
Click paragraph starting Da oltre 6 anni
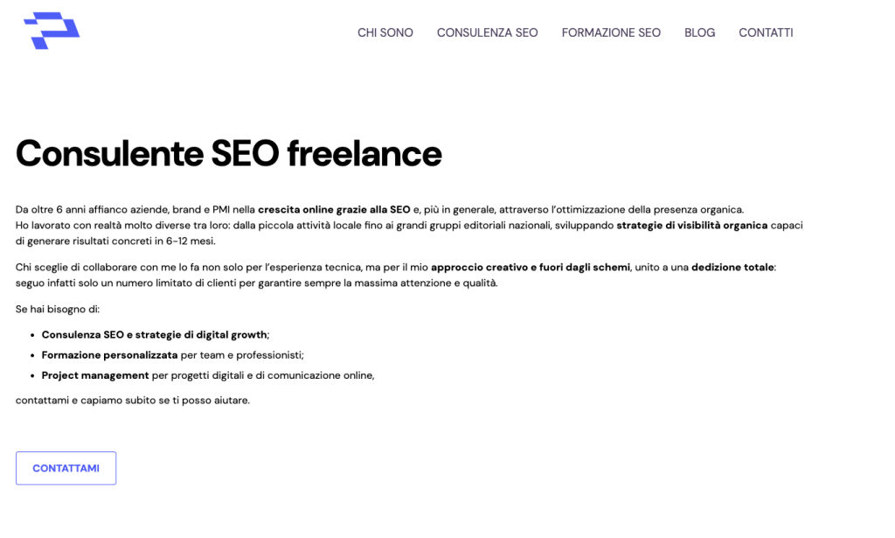[x=409, y=226]
